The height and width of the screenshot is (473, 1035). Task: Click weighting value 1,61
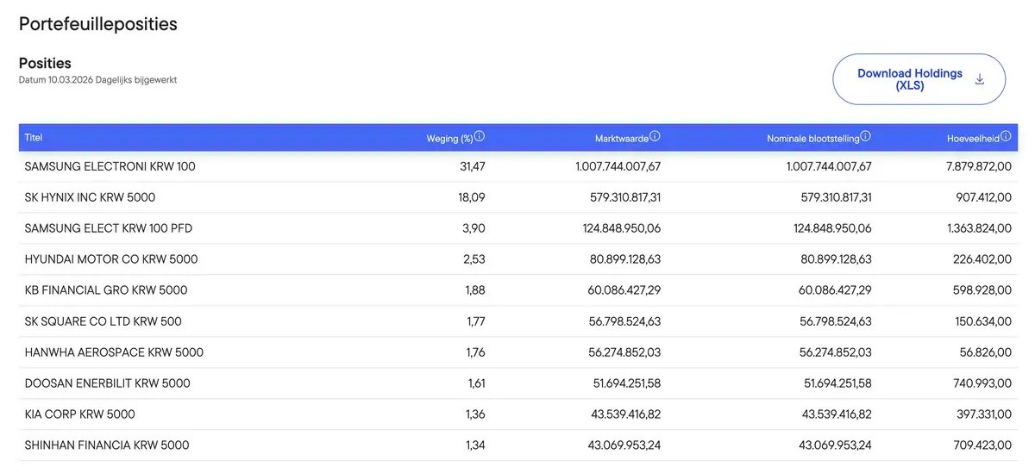(x=475, y=383)
